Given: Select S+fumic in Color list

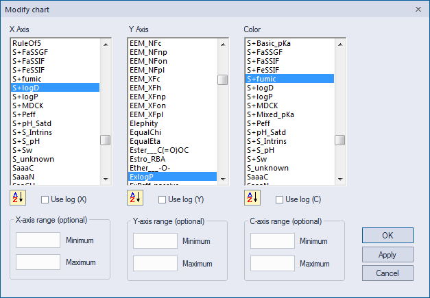Looking at the screenshot, I should [290, 79].
